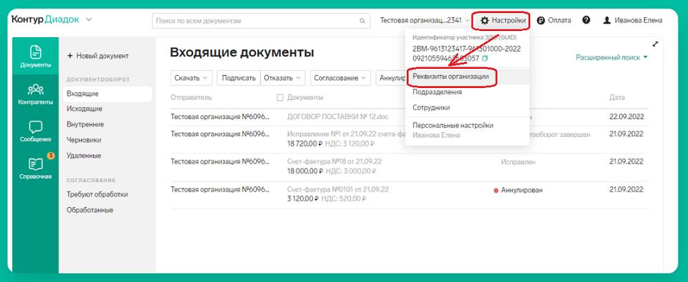Click the amount 18 720,00 ₽

305,143
